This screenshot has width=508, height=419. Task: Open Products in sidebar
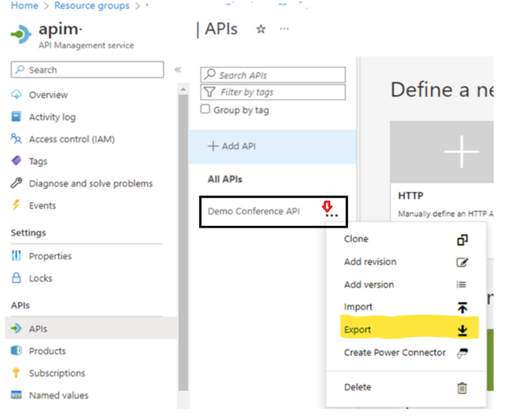coord(47,351)
